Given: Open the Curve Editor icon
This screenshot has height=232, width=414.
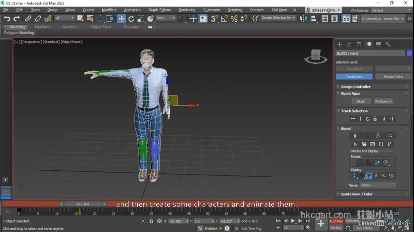Looking at the screenshot, I should pos(356,19).
